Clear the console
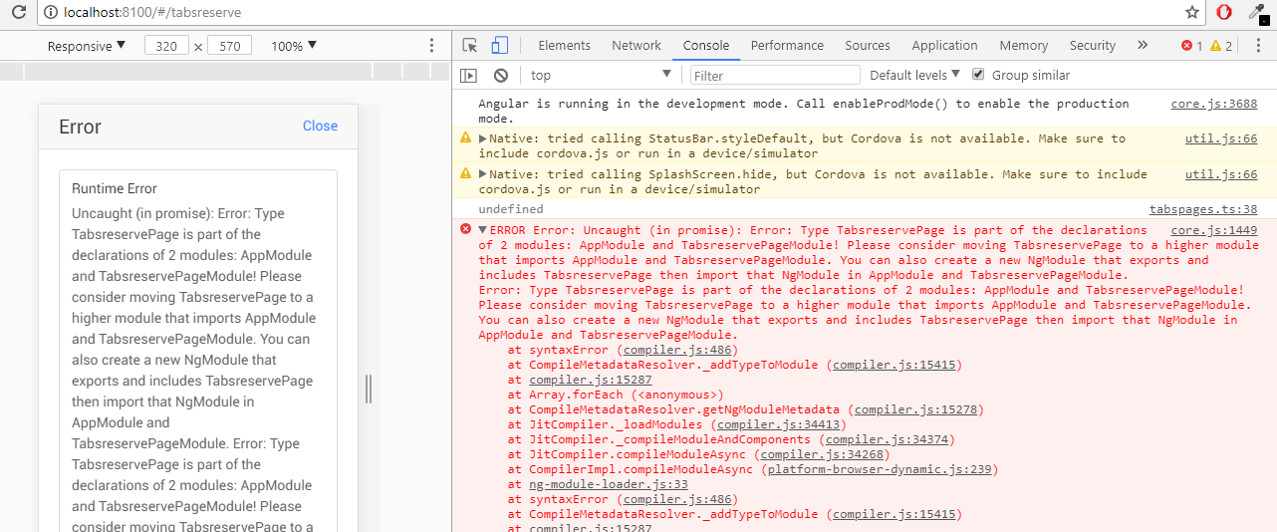Image resolution: width=1277 pixels, height=532 pixels. coord(501,75)
